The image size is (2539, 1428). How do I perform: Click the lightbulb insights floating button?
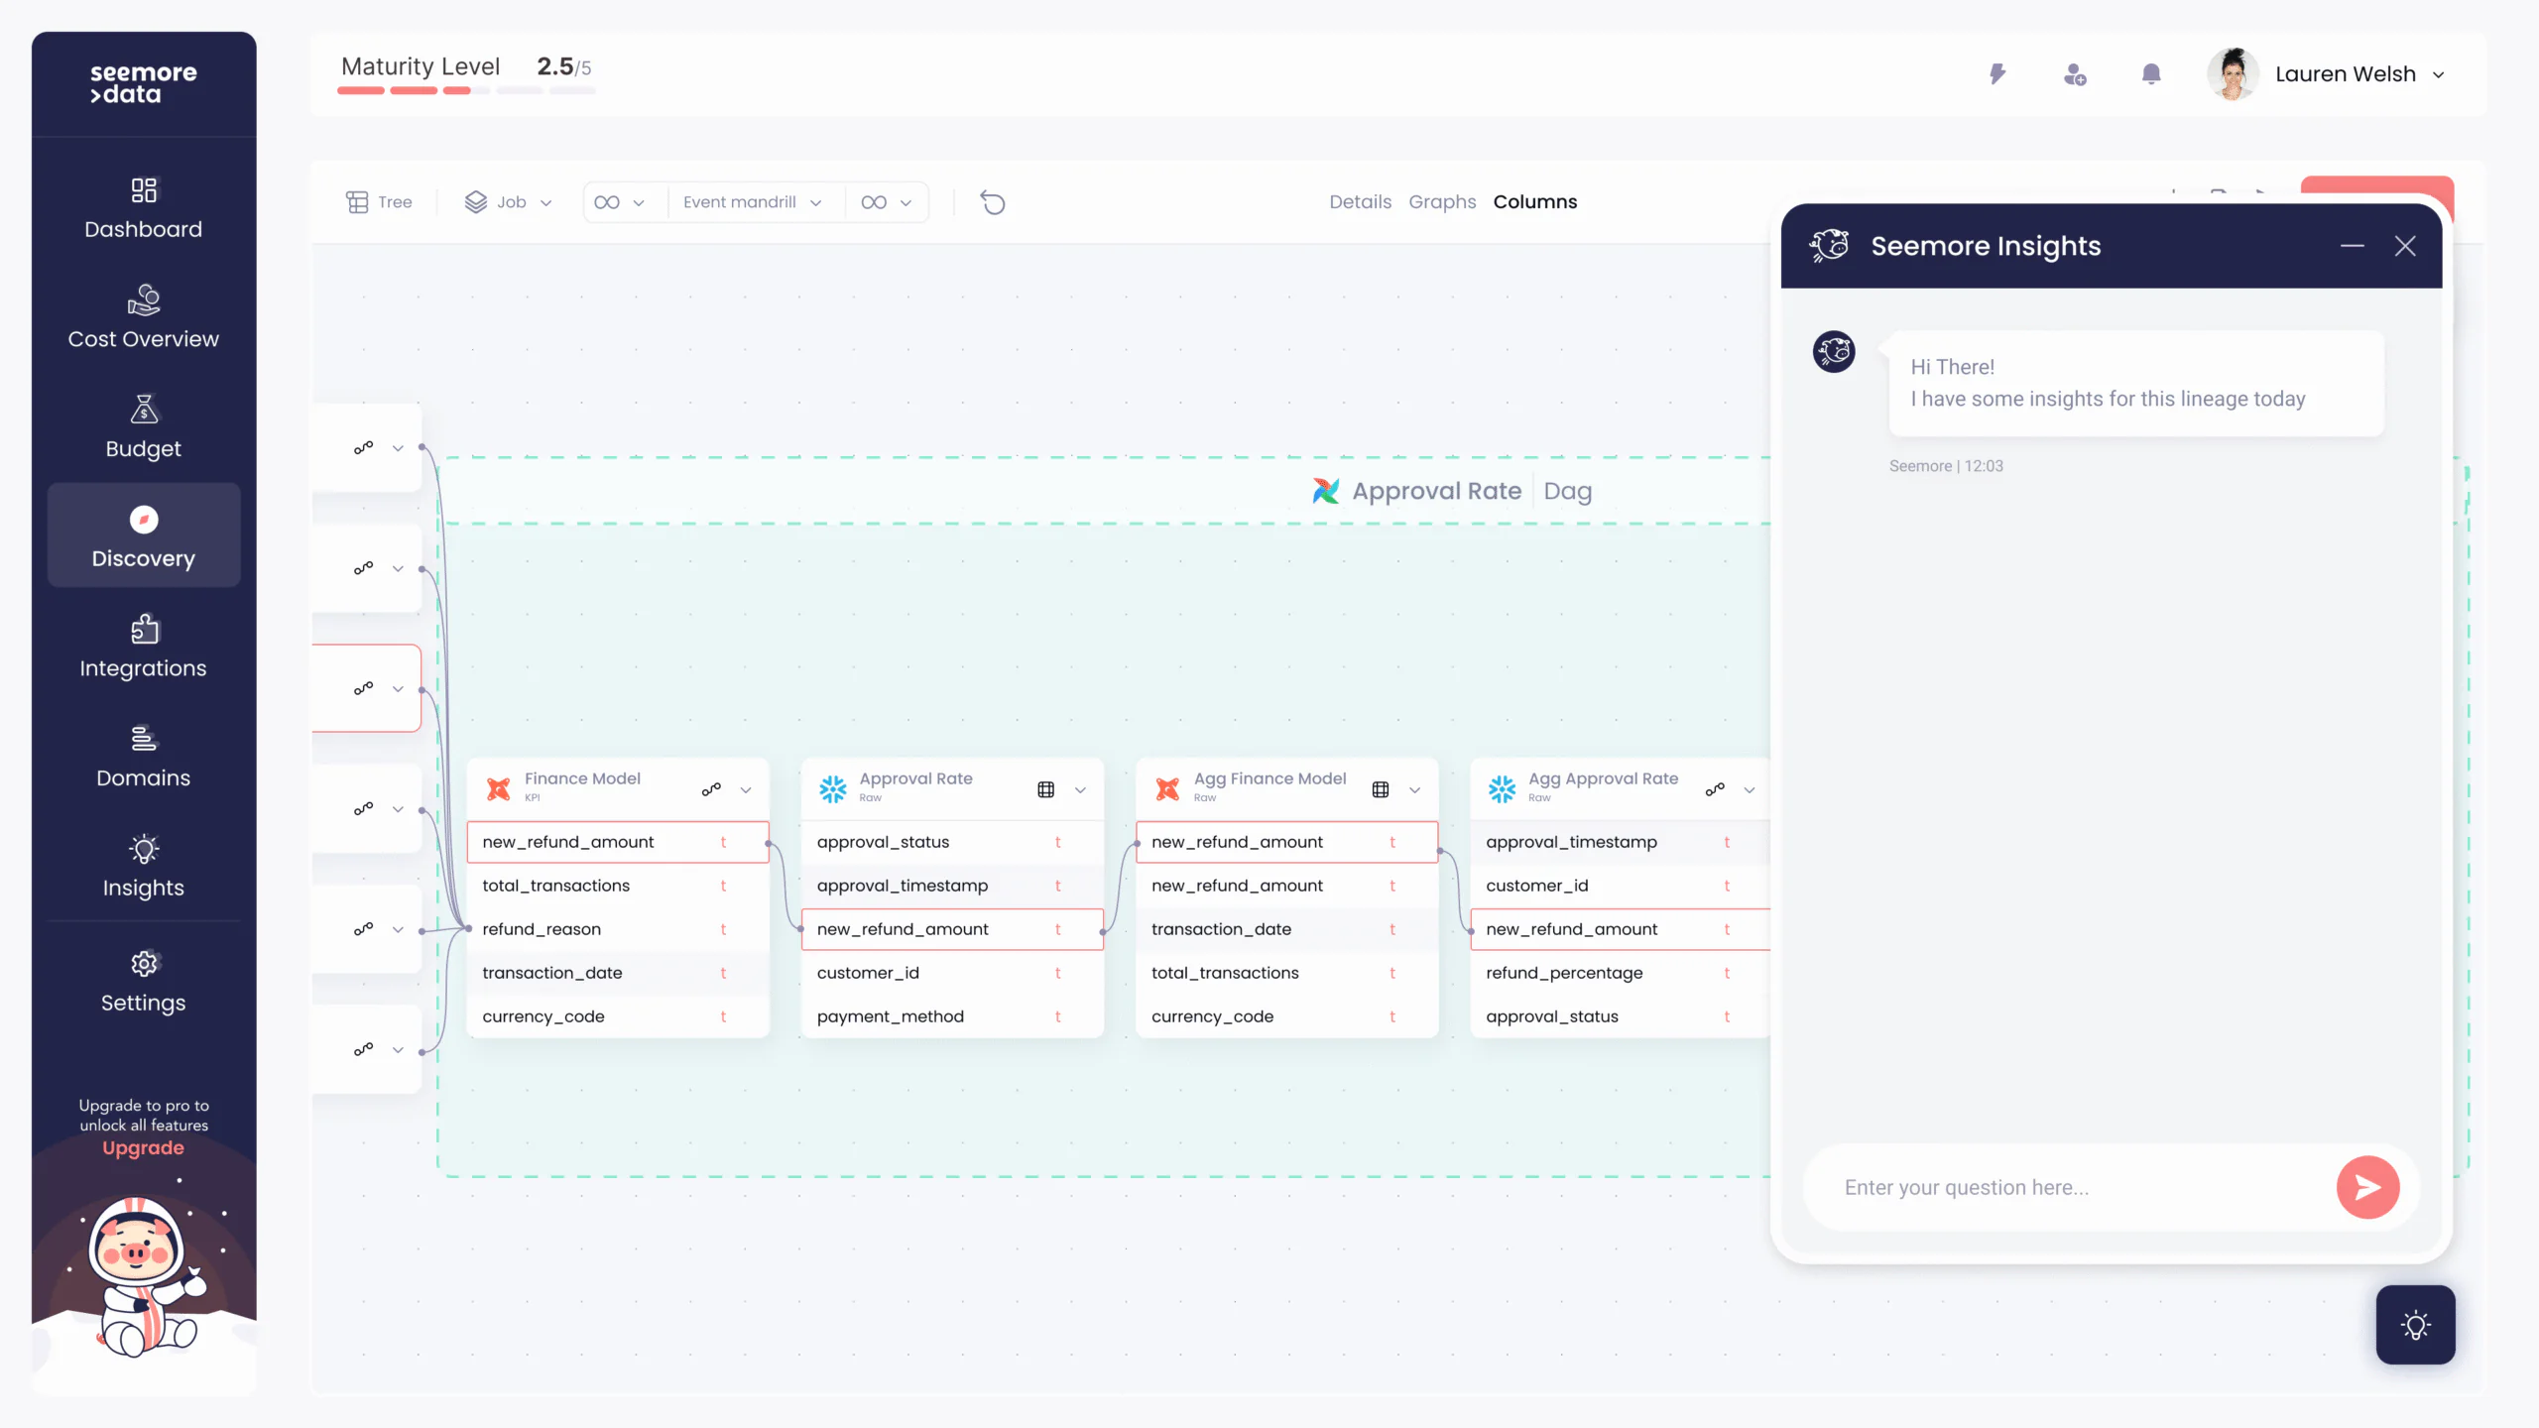2414,1325
